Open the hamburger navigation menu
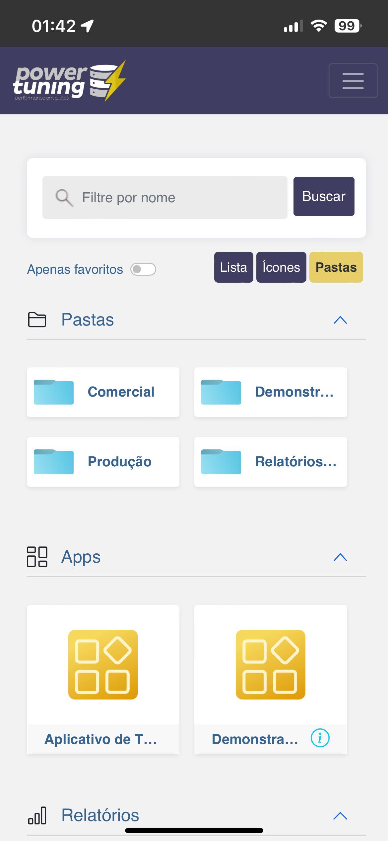This screenshot has height=841, width=388. click(x=353, y=81)
